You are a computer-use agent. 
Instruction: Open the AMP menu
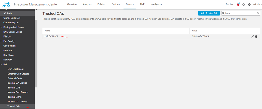142,4
